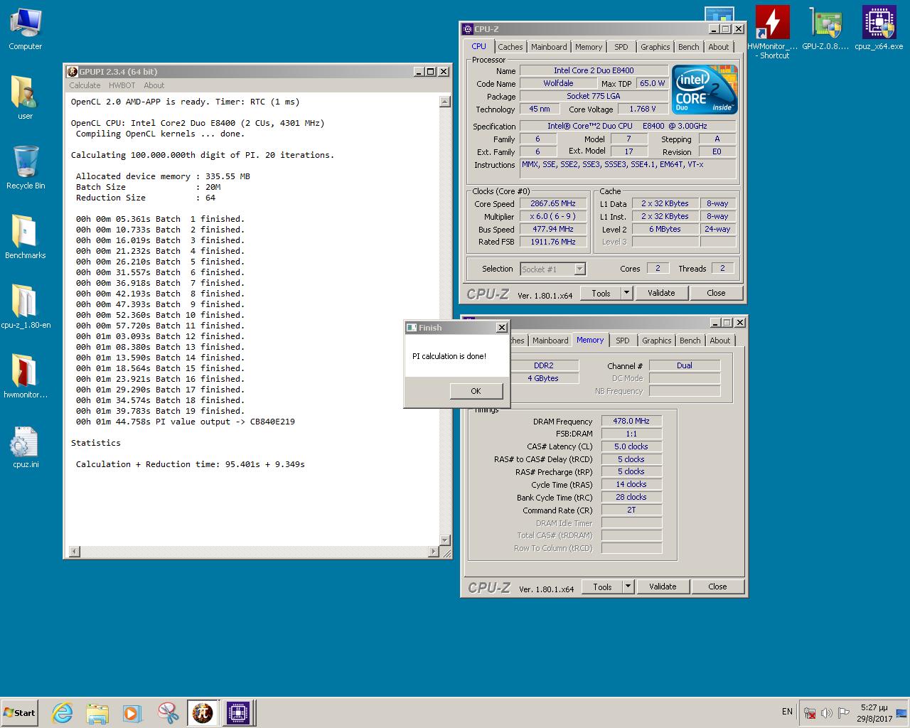Launch the GPU-Z desktop icon

pyautogui.click(x=825, y=29)
